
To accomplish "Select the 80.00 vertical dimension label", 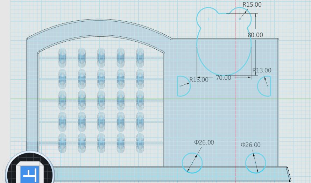I will pos(255,35).
